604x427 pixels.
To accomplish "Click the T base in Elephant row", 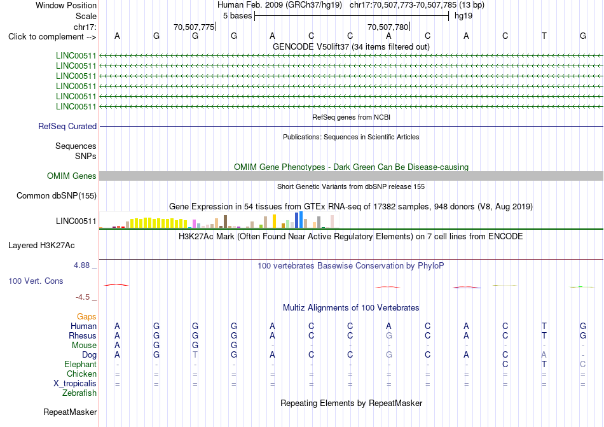I will (x=544, y=364).
